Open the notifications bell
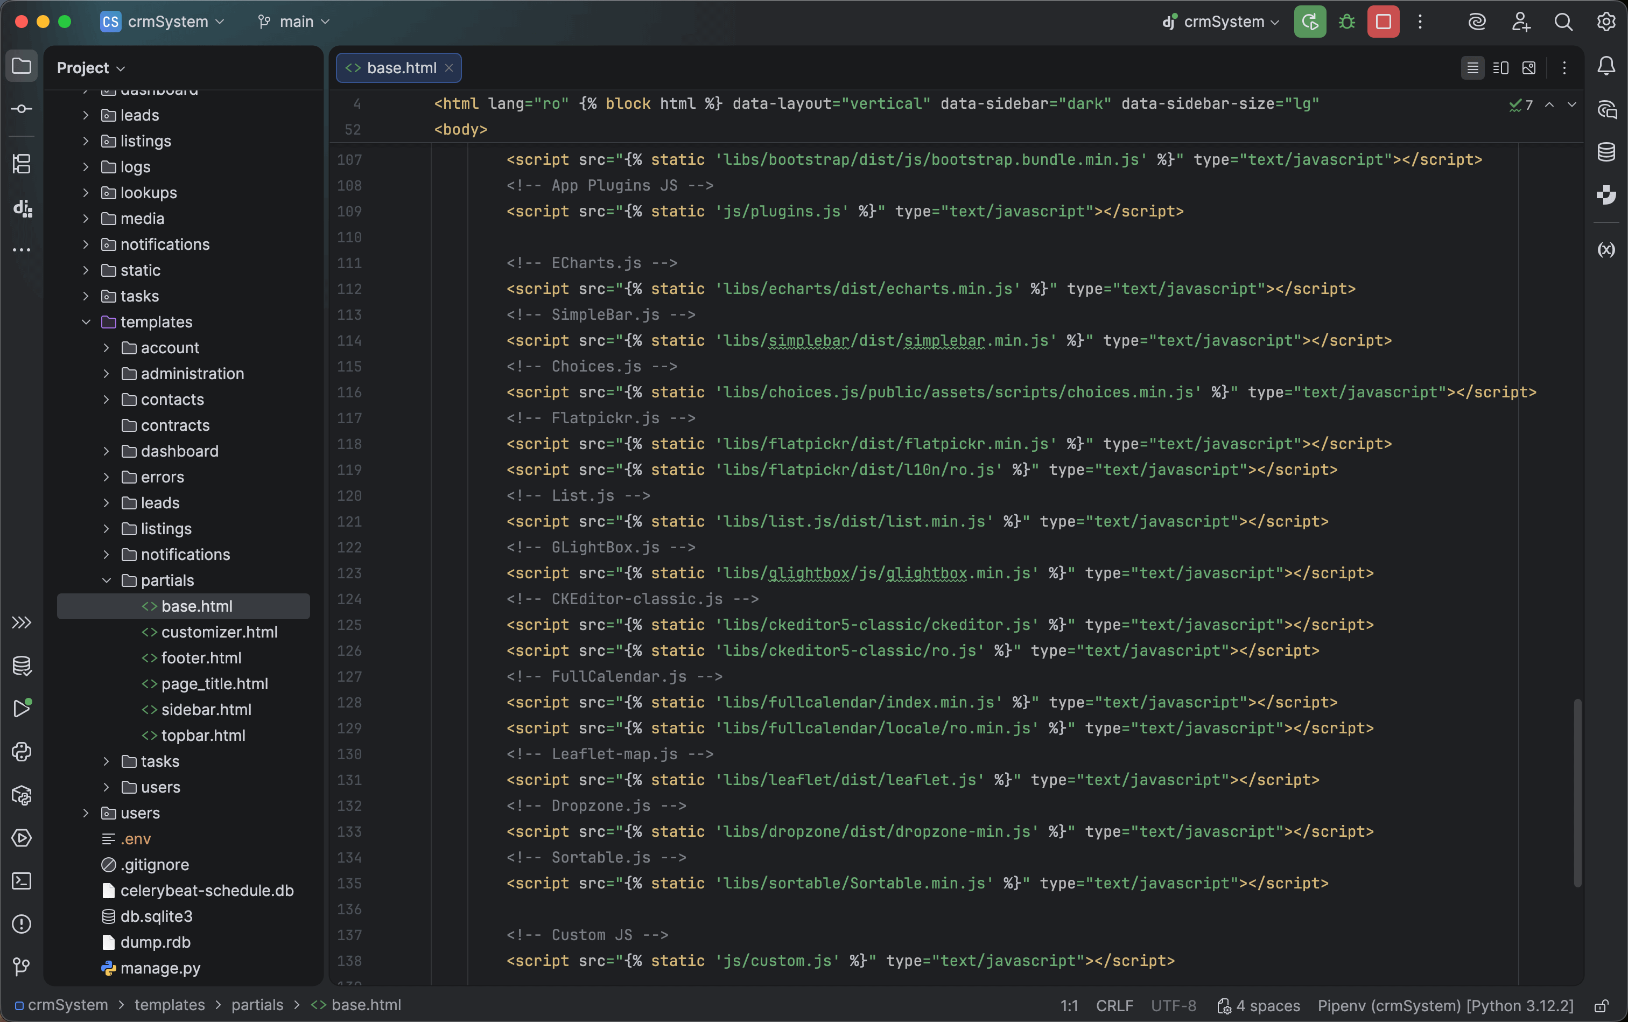This screenshot has height=1022, width=1628. pos(1606,66)
